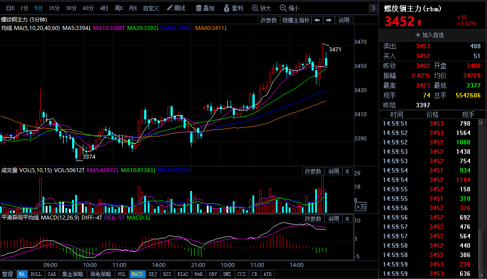Expand the top toolbar right chevron
This screenshot has height=279, width=487.
[x=373, y=8]
